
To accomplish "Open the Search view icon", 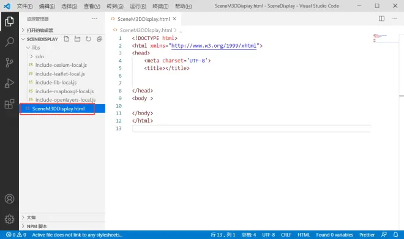I will (x=9, y=42).
